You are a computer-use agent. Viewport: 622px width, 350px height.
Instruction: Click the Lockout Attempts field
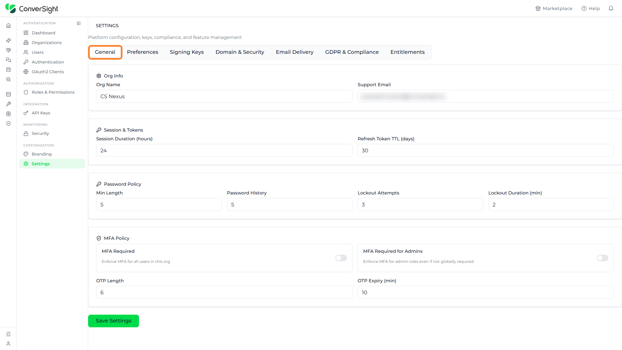pyautogui.click(x=420, y=204)
